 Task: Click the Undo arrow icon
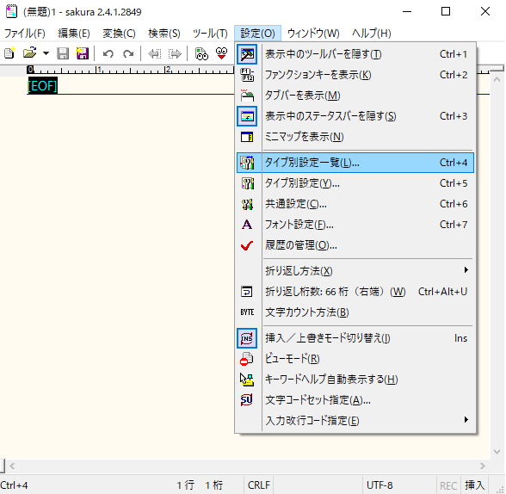pos(108,53)
